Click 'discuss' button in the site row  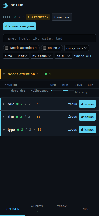[x=87, y=117]
